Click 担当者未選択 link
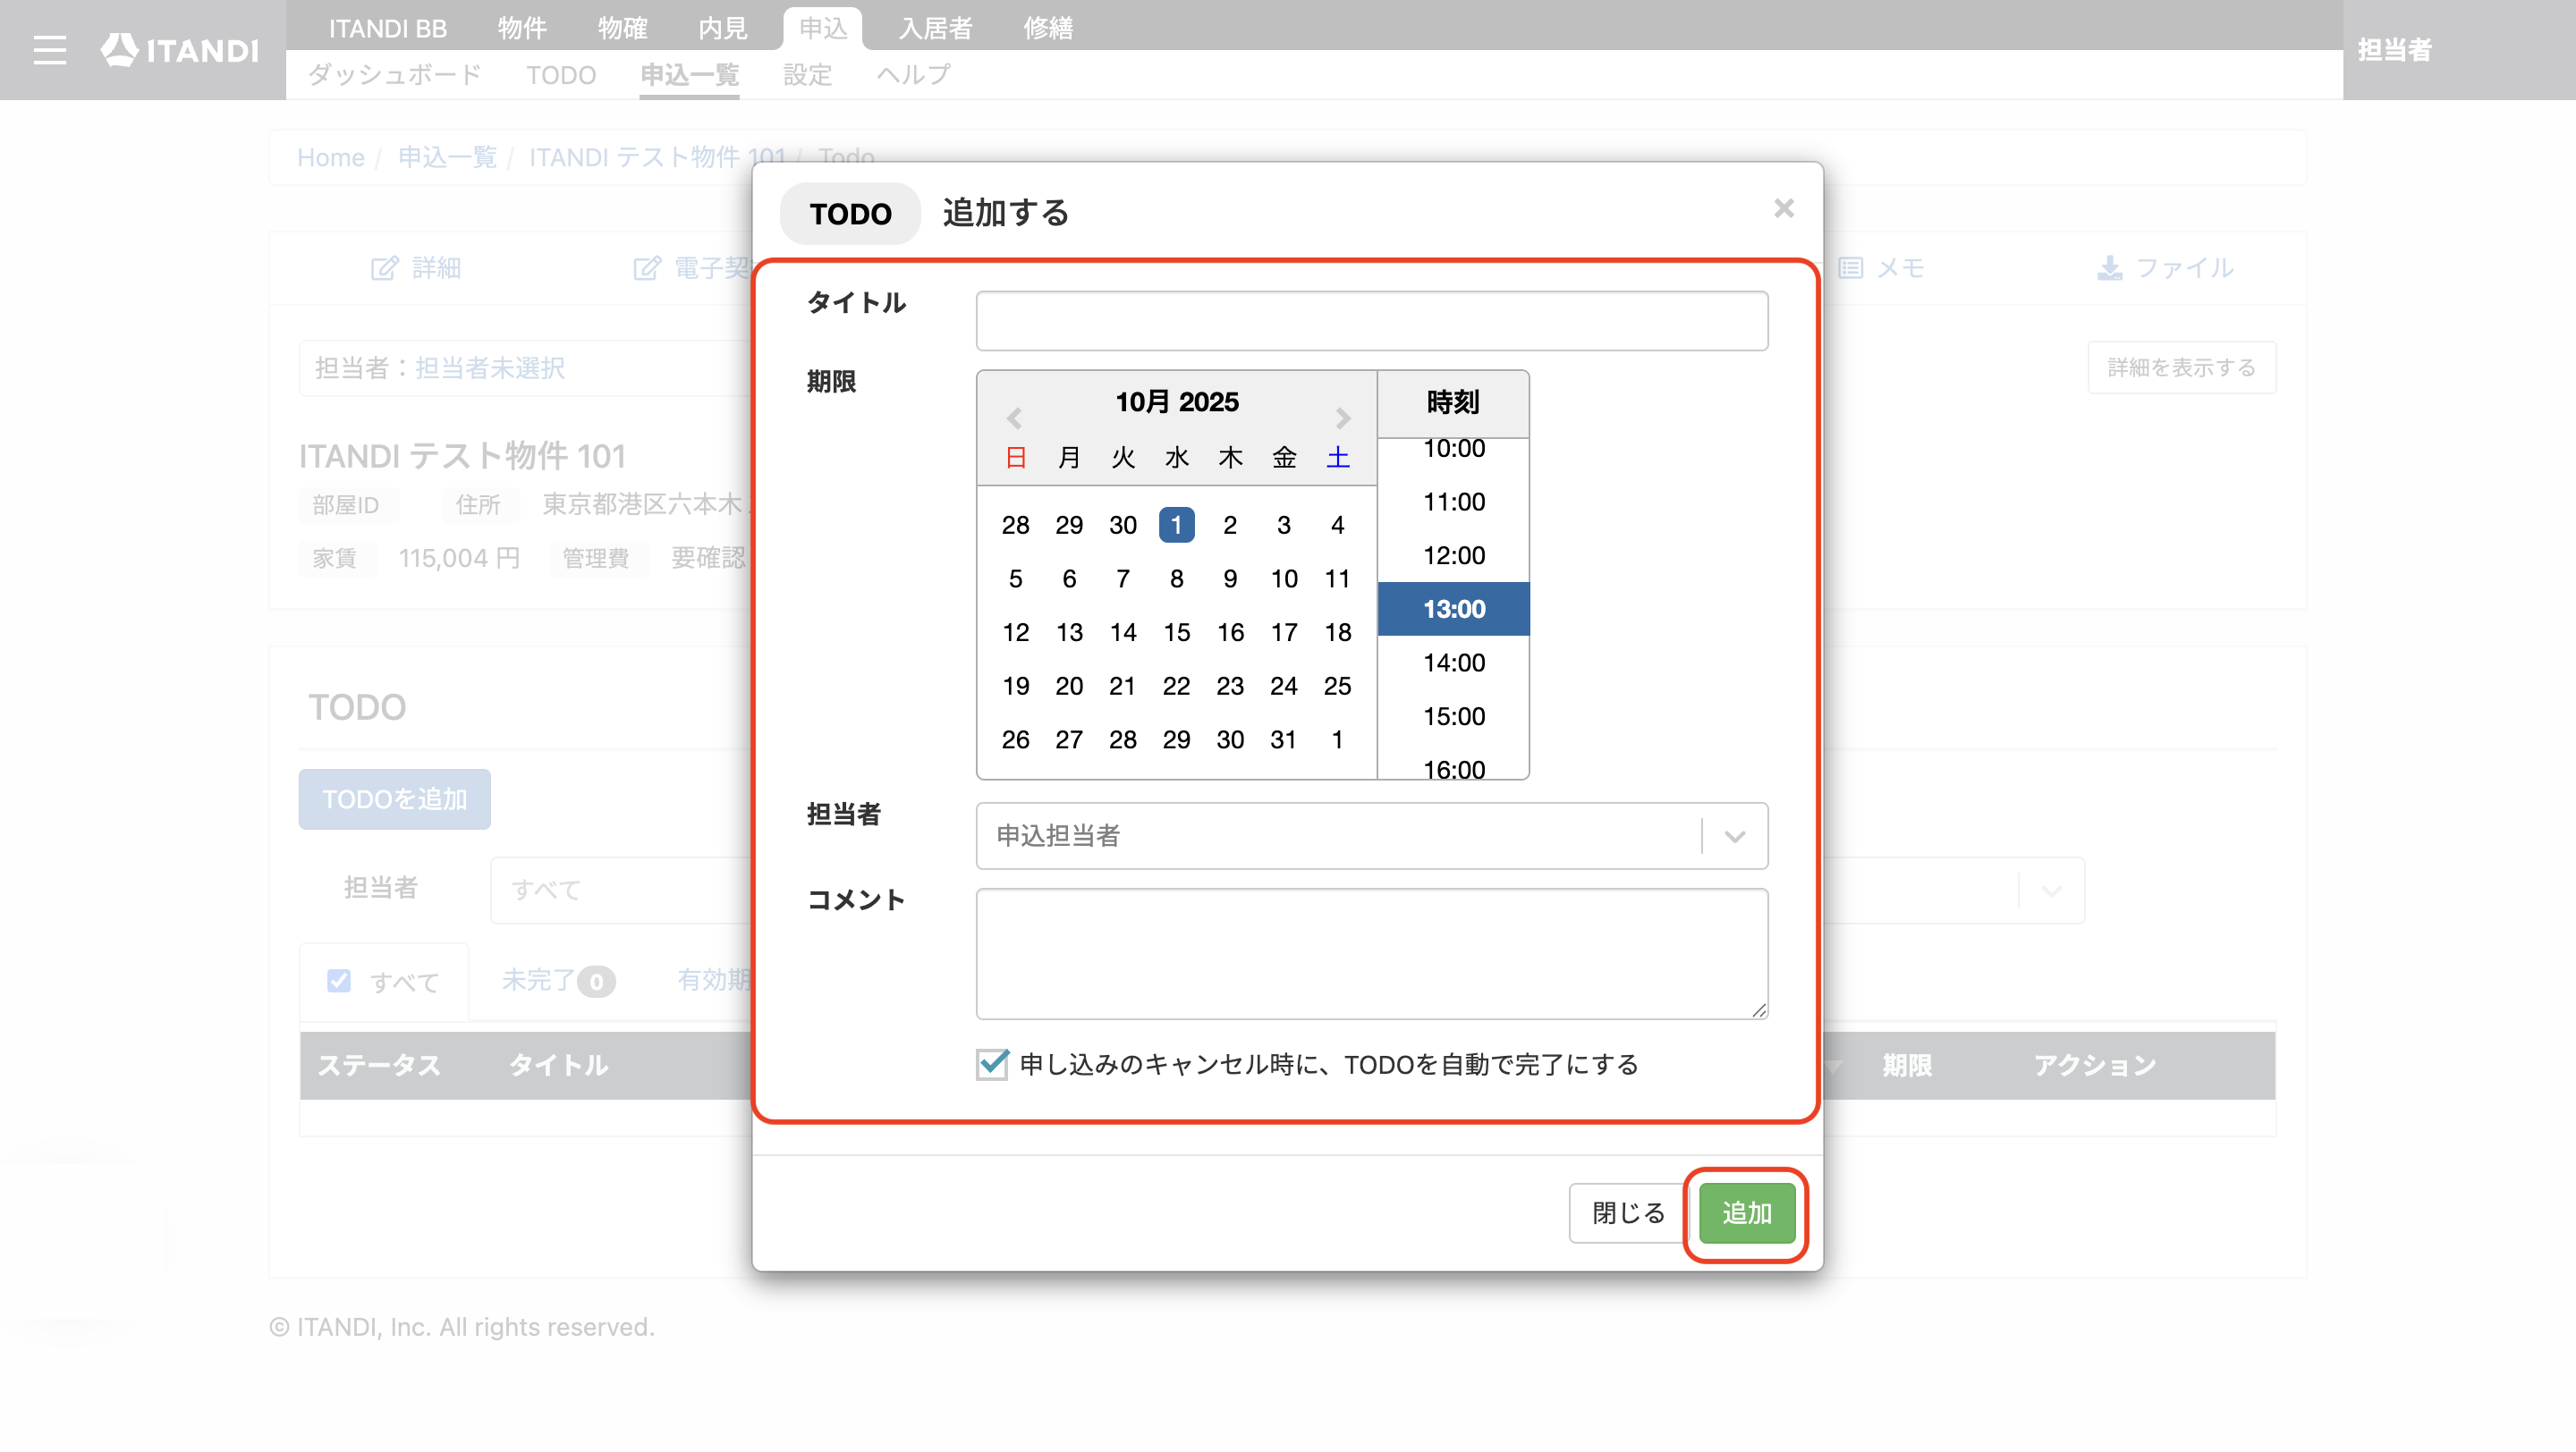Viewport: 2576px width, 1452px height. [x=490, y=367]
